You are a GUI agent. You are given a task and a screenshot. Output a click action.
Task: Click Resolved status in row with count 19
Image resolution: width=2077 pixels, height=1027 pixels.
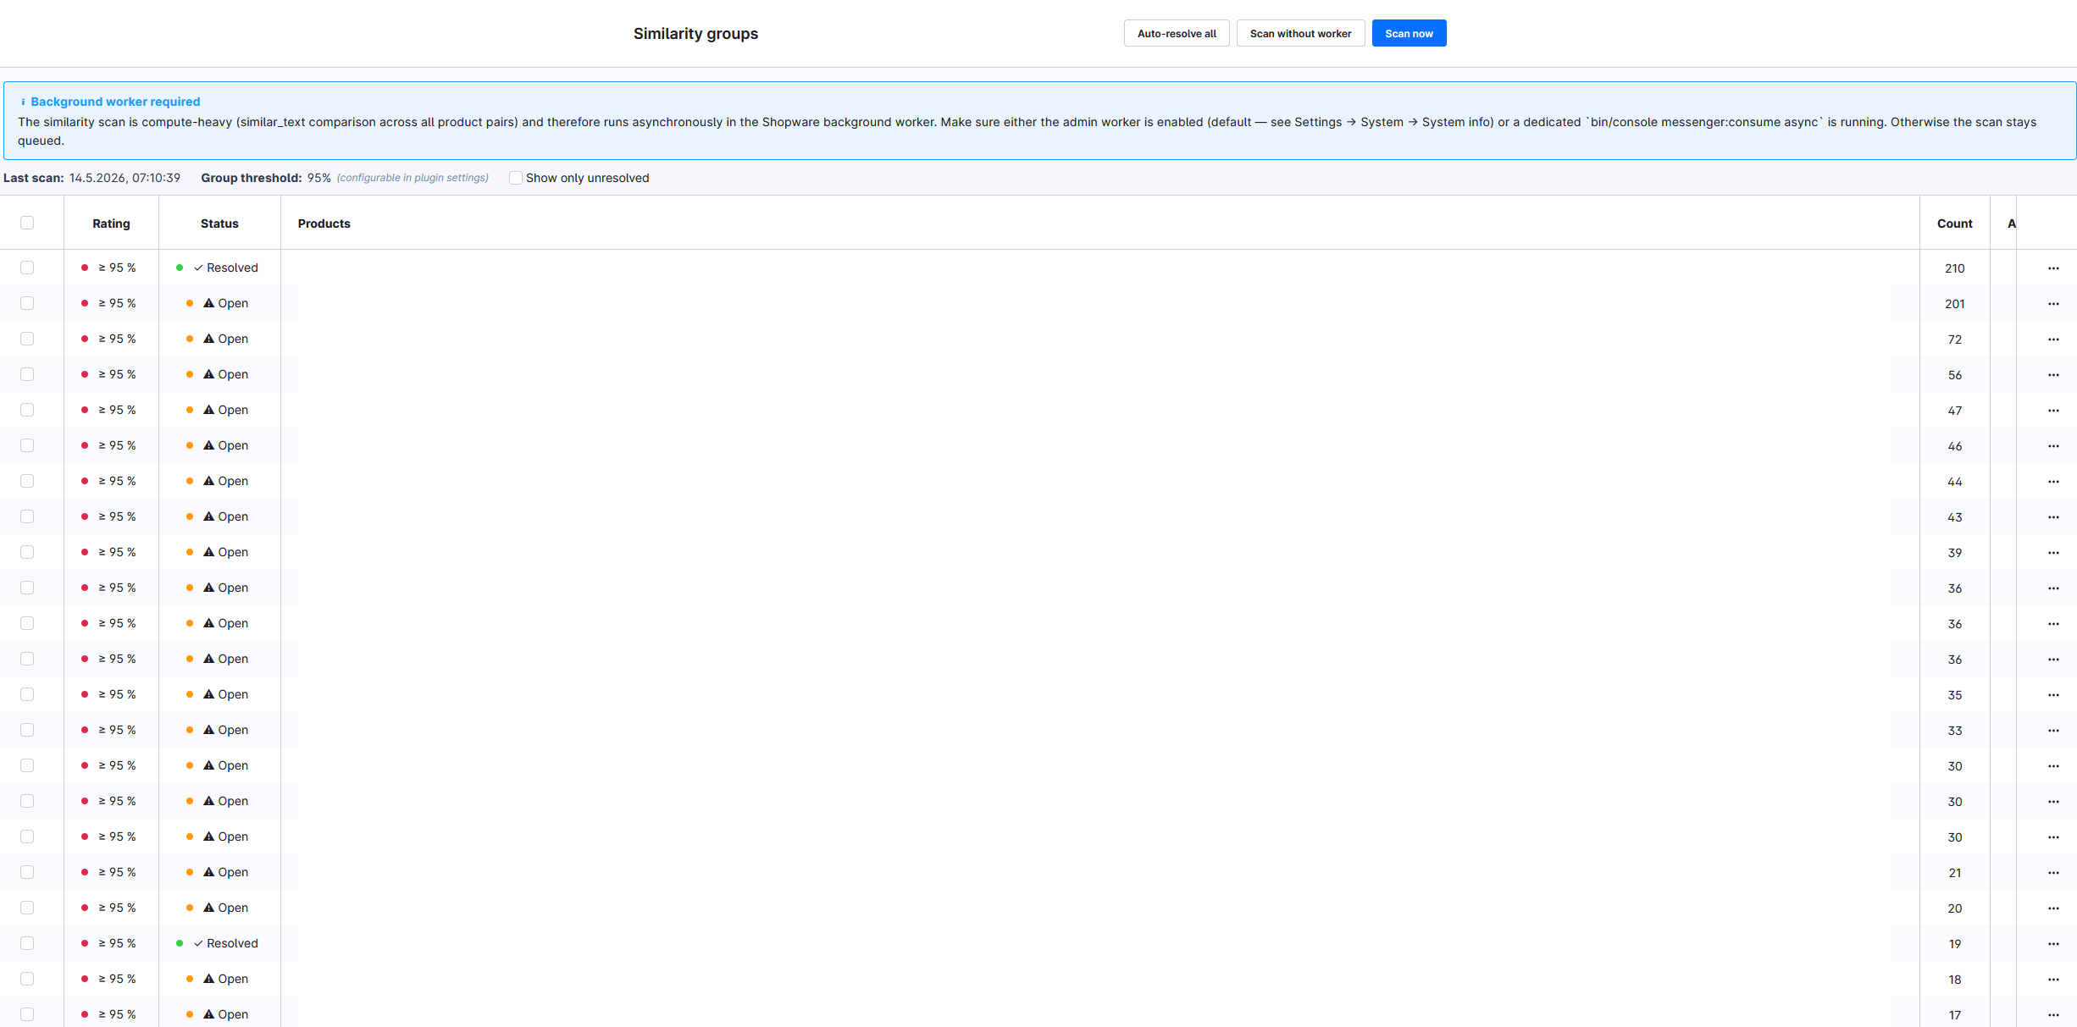(225, 943)
